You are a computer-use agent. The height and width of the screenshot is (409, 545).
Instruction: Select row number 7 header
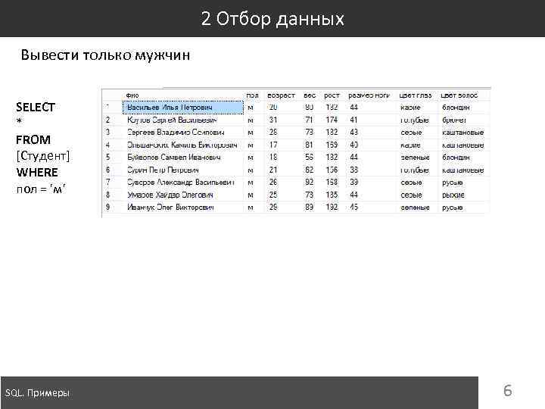point(107,183)
